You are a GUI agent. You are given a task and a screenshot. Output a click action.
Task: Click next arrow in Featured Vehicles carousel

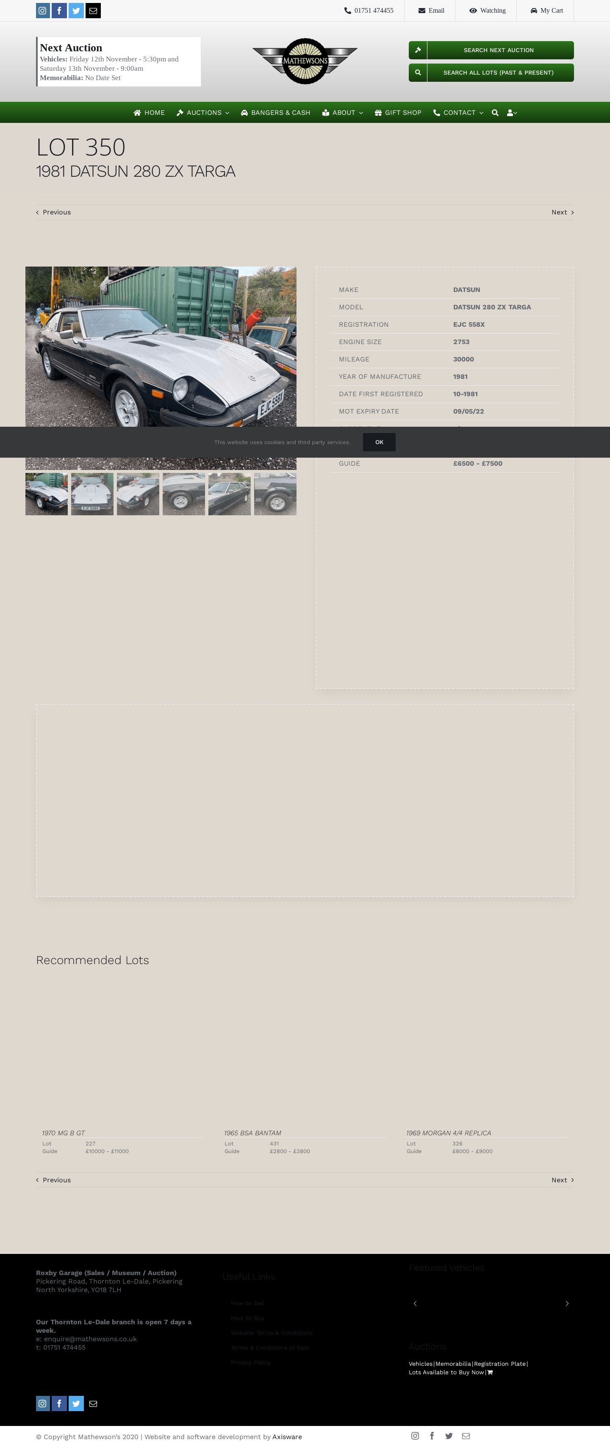(x=567, y=1303)
